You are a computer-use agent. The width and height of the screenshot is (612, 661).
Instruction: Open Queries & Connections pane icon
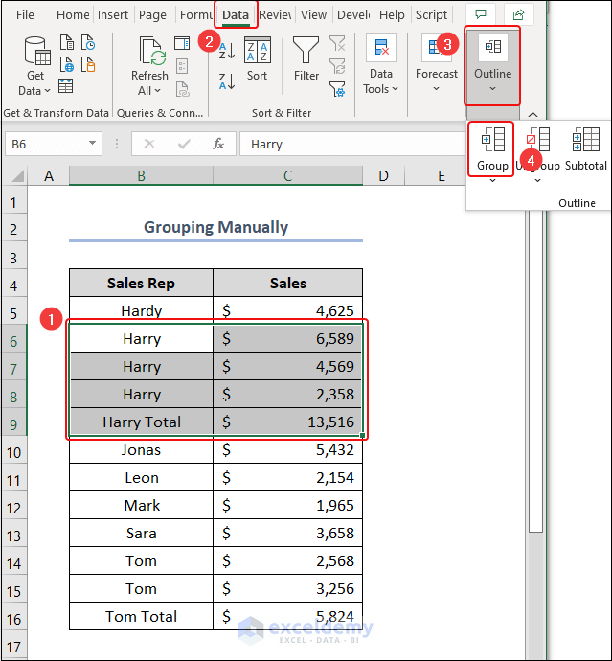pyautogui.click(x=182, y=43)
